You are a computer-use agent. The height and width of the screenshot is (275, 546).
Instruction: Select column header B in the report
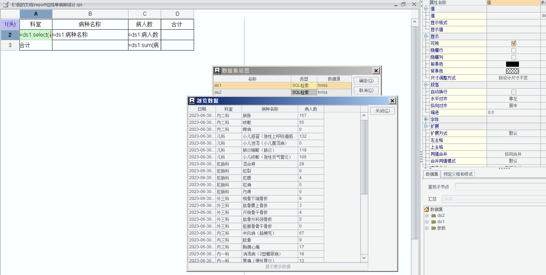point(90,14)
